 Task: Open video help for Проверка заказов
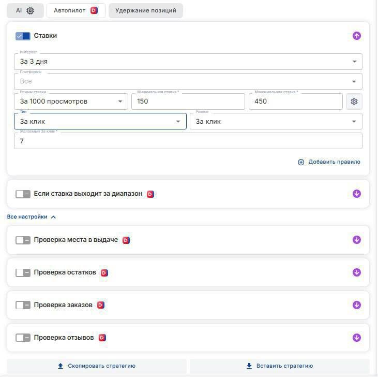[100, 305]
